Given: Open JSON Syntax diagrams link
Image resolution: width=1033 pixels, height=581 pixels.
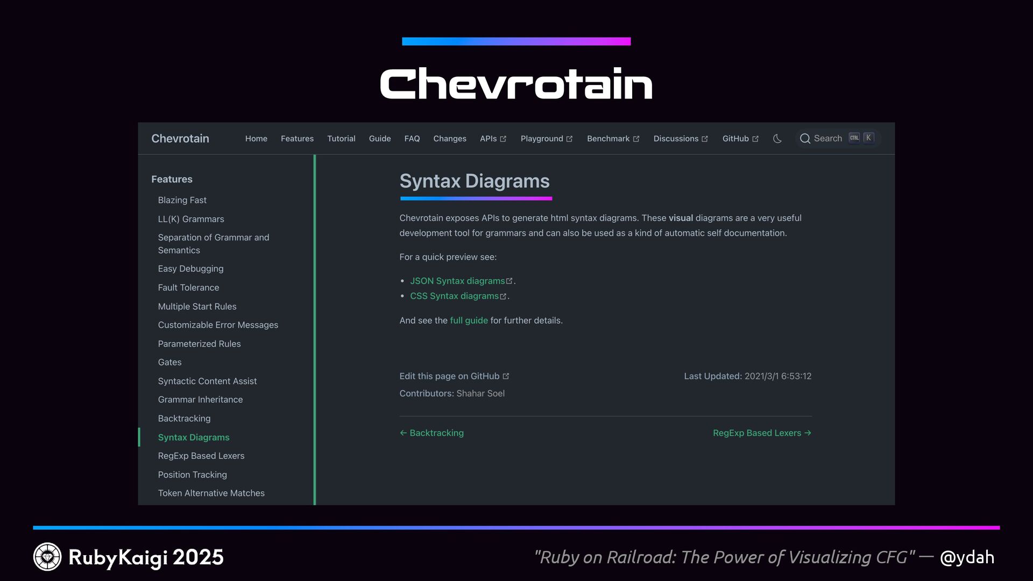Looking at the screenshot, I should coord(457,281).
